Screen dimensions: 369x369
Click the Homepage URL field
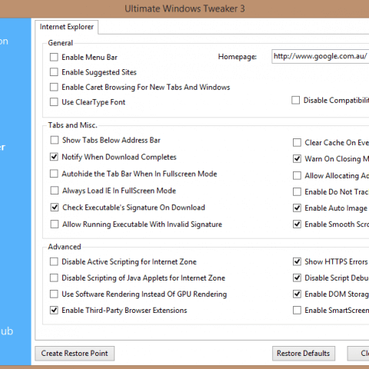321,57
